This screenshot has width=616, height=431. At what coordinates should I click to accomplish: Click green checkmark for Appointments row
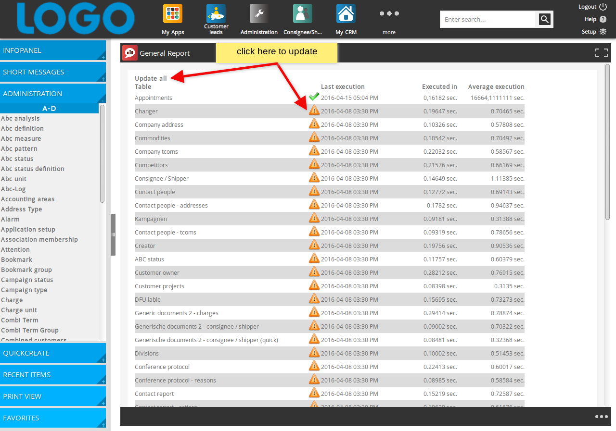click(x=314, y=97)
